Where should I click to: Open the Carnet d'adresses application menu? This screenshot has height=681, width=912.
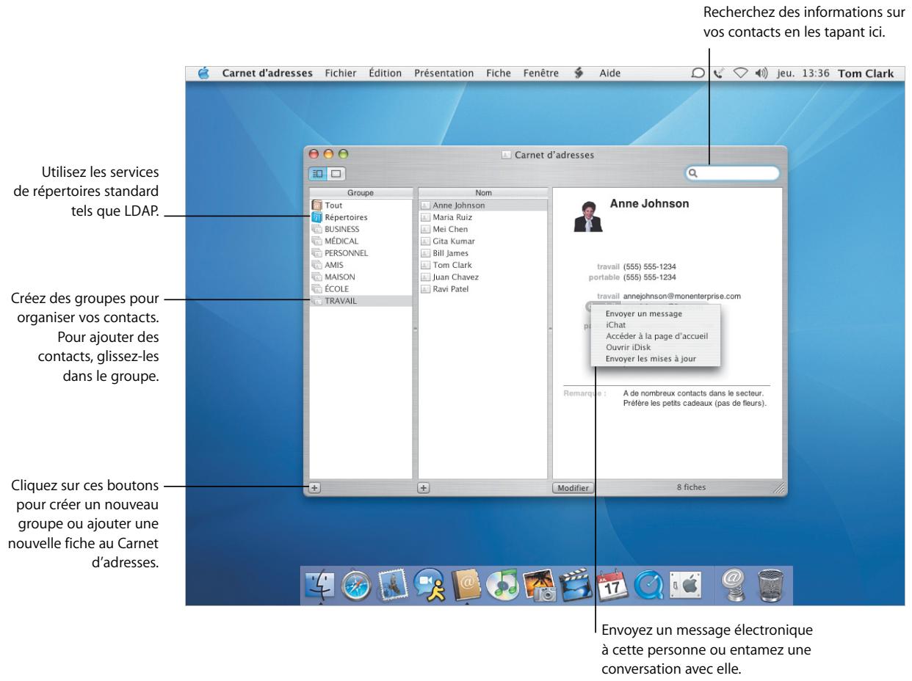267,73
